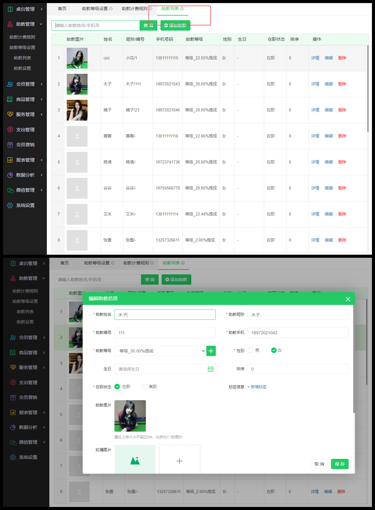This screenshot has width=375, height=510.
Task: Click 木子's photo thumbnail in the undimmed list
Action: click(77, 84)
